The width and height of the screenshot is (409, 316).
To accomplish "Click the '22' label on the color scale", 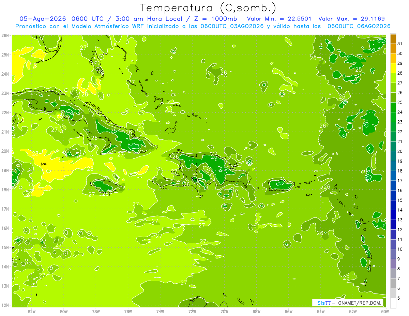I will [400, 132].
